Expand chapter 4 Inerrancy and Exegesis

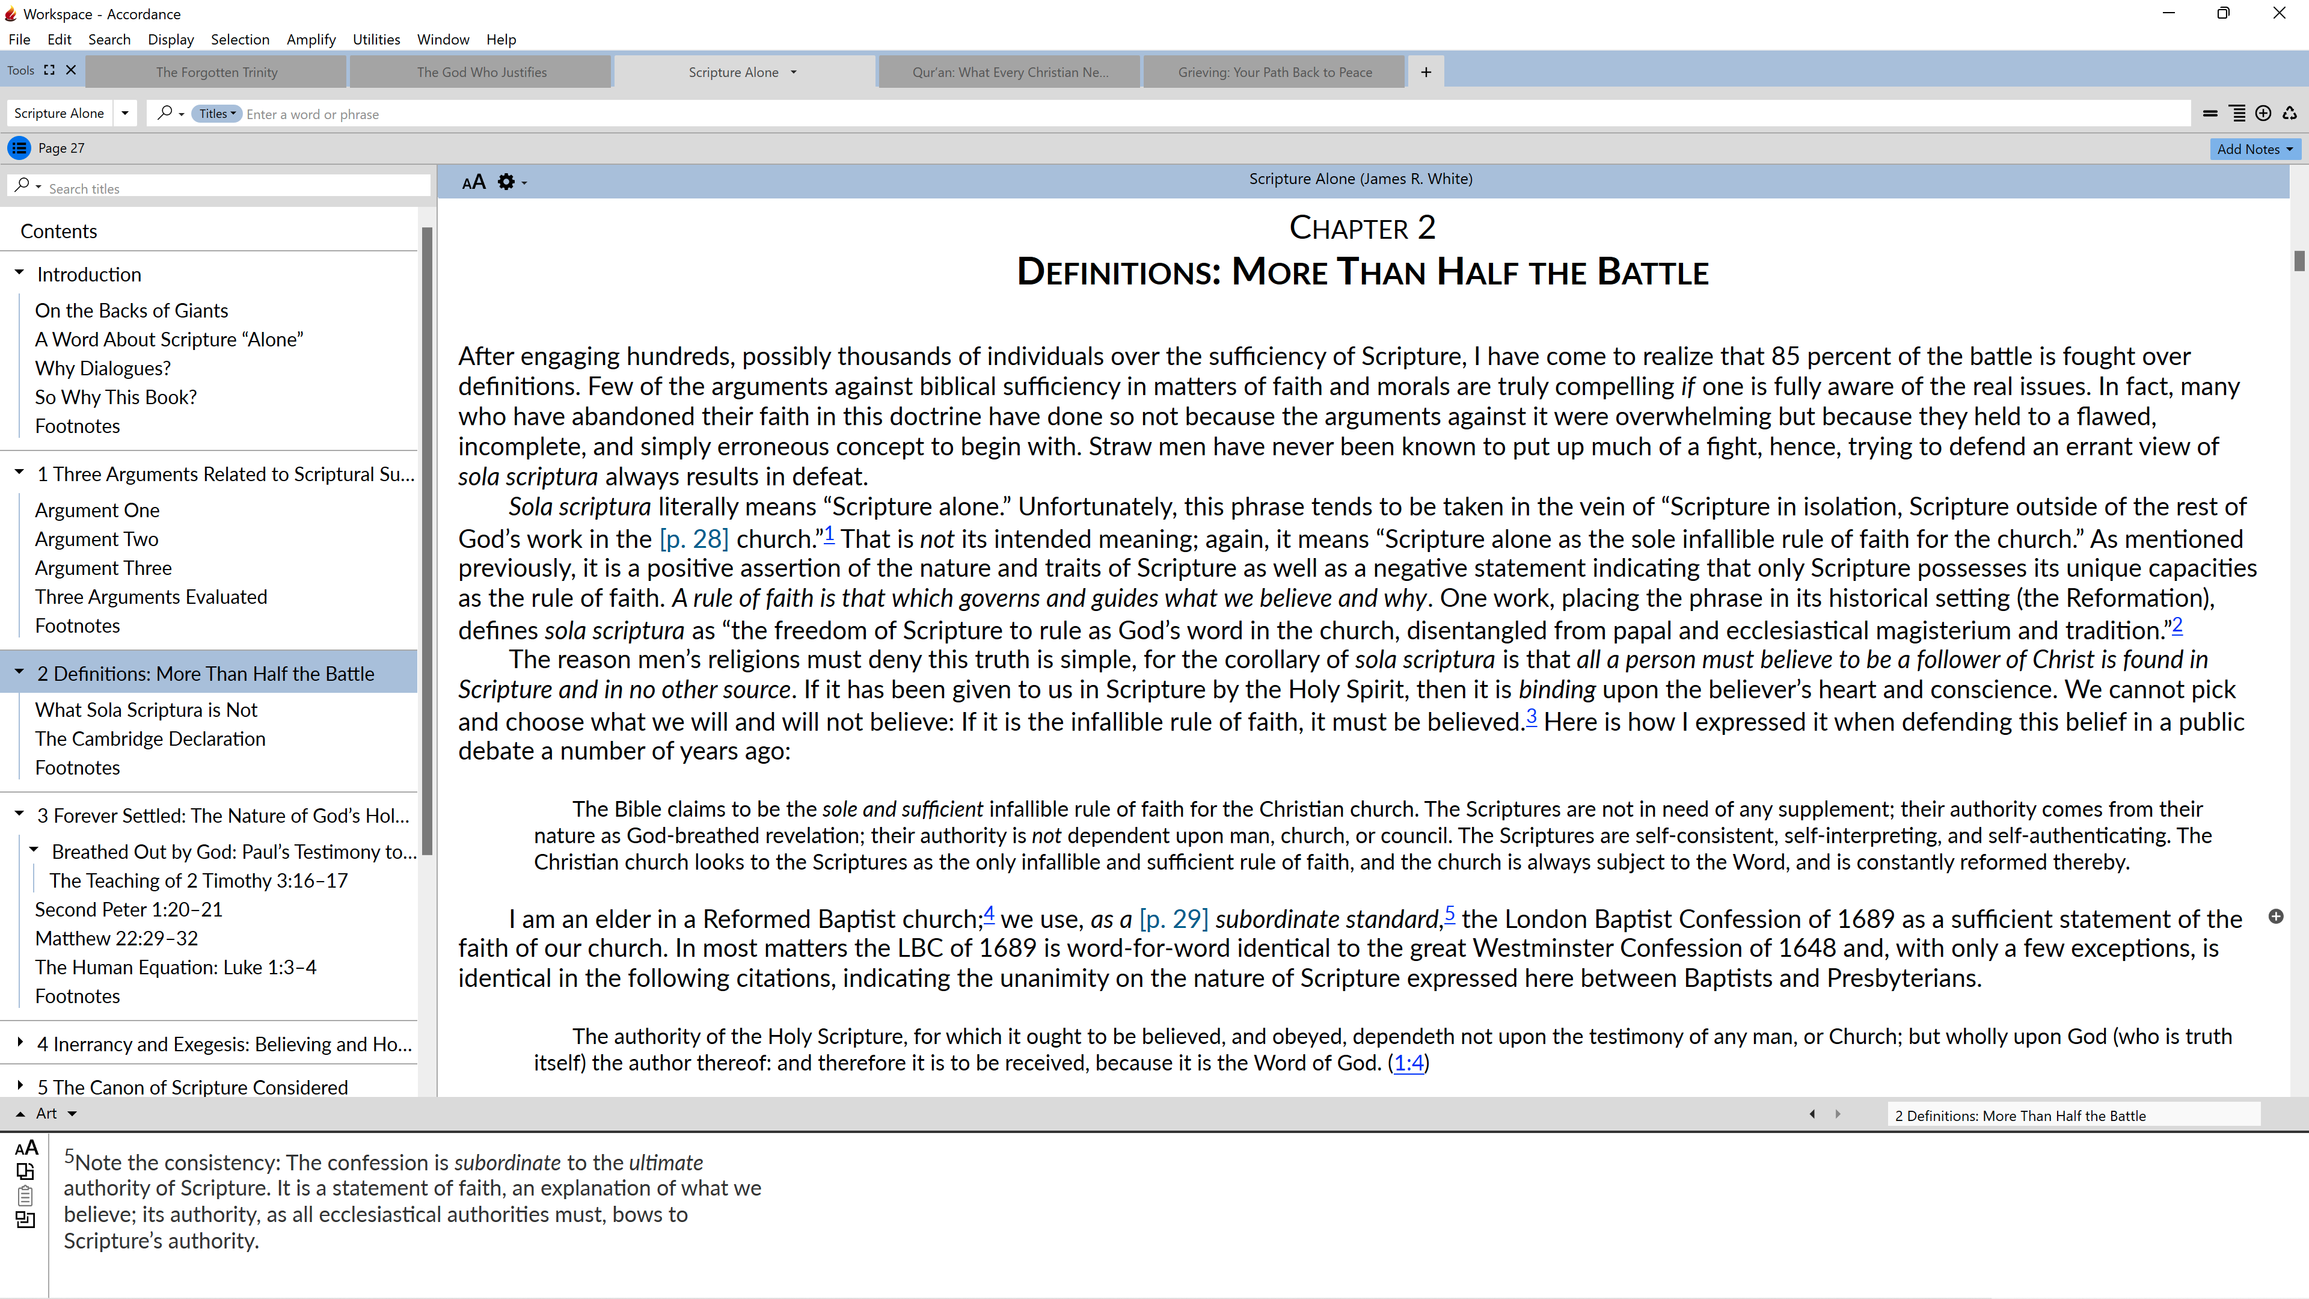click(x=20, y=1043)
